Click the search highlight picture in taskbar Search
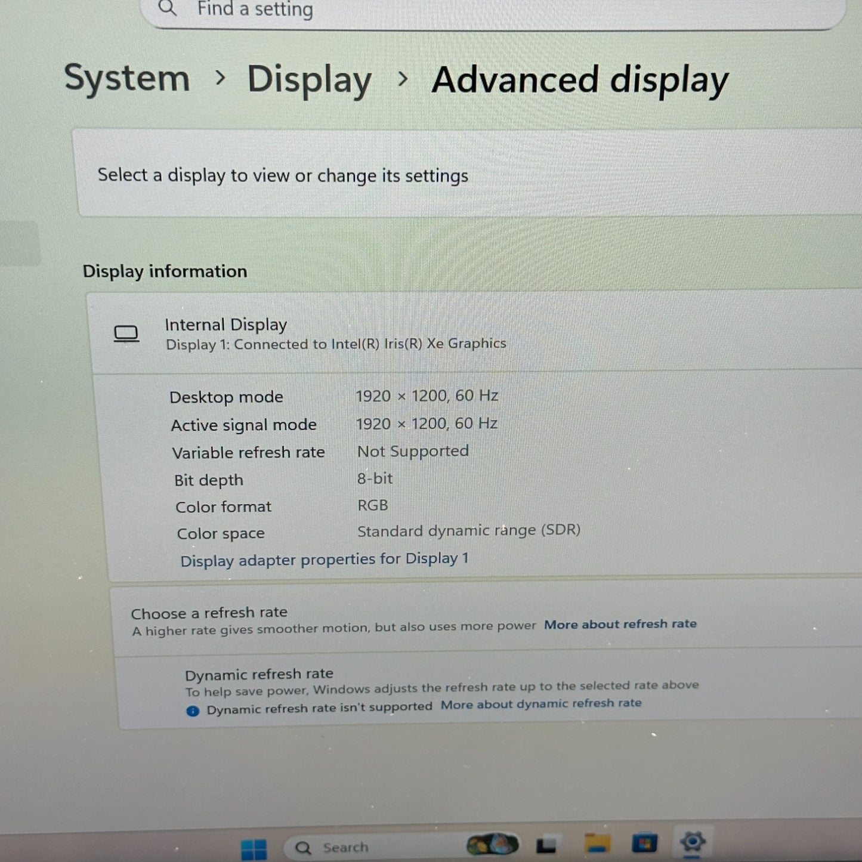The height and width of the screenshot is (862, 862). click(x=492, y=844)
